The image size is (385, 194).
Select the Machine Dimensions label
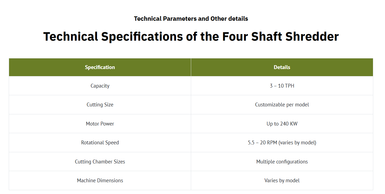click(100, 180)
